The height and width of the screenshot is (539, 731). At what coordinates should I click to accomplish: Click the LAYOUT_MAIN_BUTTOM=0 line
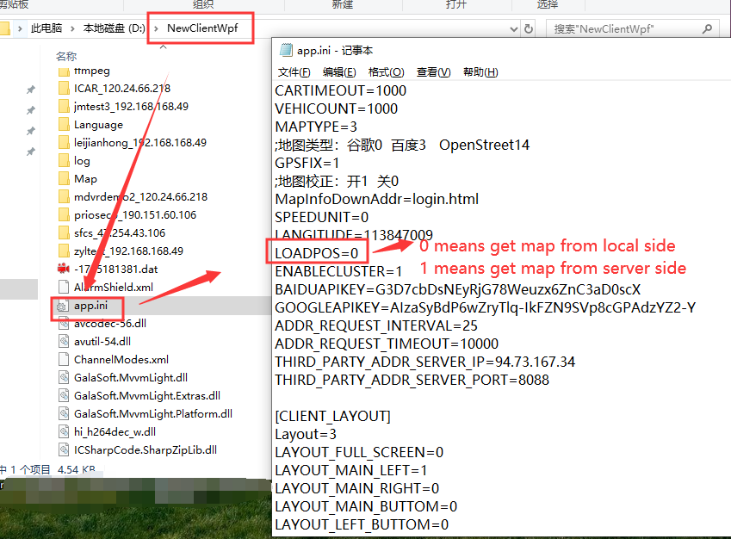tap(366, 506)
